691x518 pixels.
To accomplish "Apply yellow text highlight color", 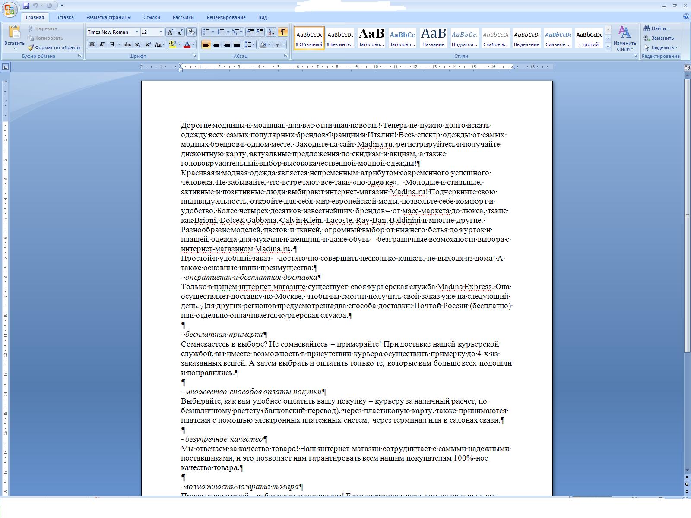I will (172, 44).
